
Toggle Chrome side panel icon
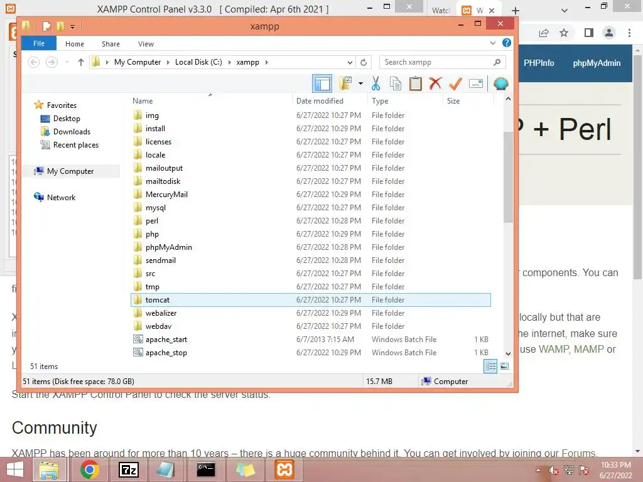(589, 33)
